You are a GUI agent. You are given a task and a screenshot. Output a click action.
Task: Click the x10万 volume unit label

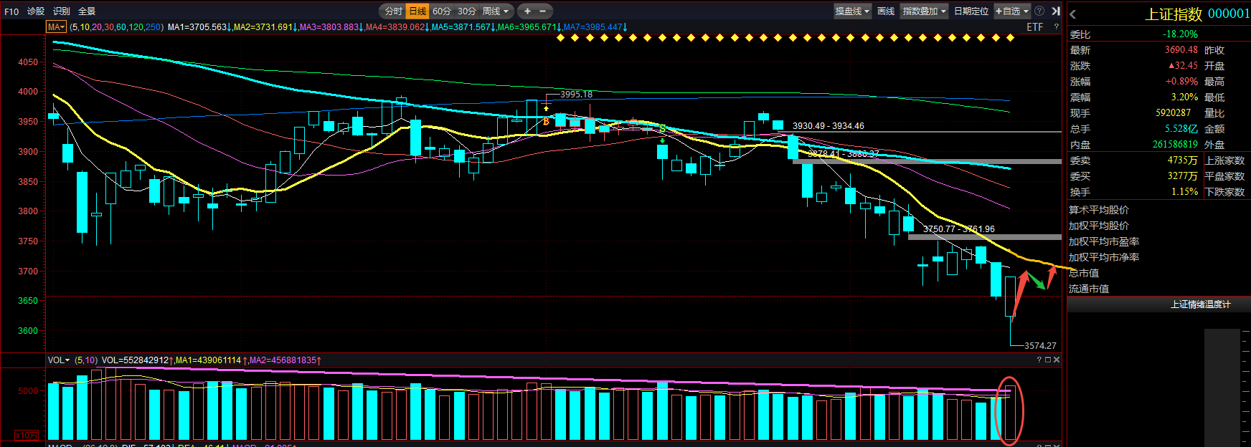tap(27, 436)
